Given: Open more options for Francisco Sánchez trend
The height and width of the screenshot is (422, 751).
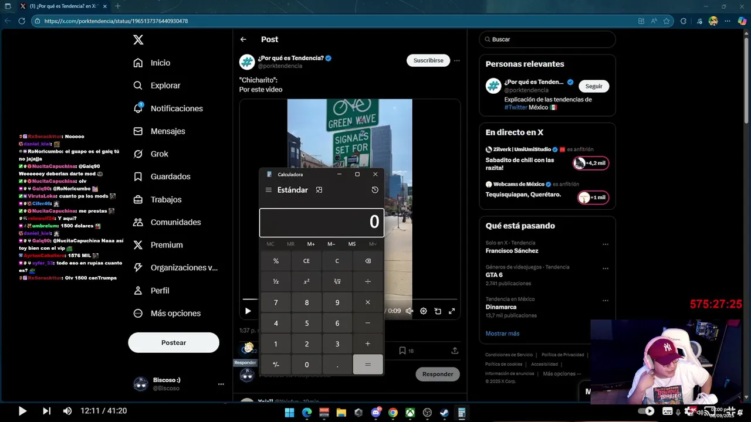Looking at the screenshot, I should (605, 244).
